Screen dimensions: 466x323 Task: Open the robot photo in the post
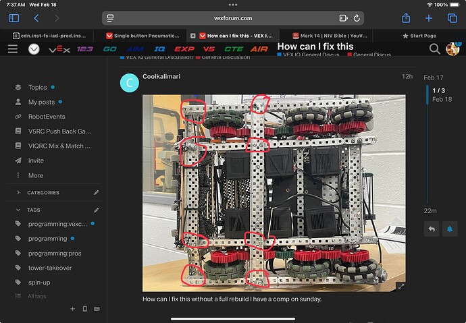pos(274,193)
